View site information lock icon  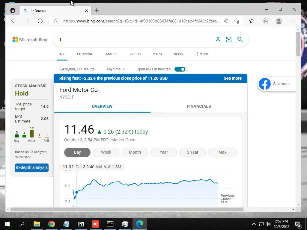[56, 21]
